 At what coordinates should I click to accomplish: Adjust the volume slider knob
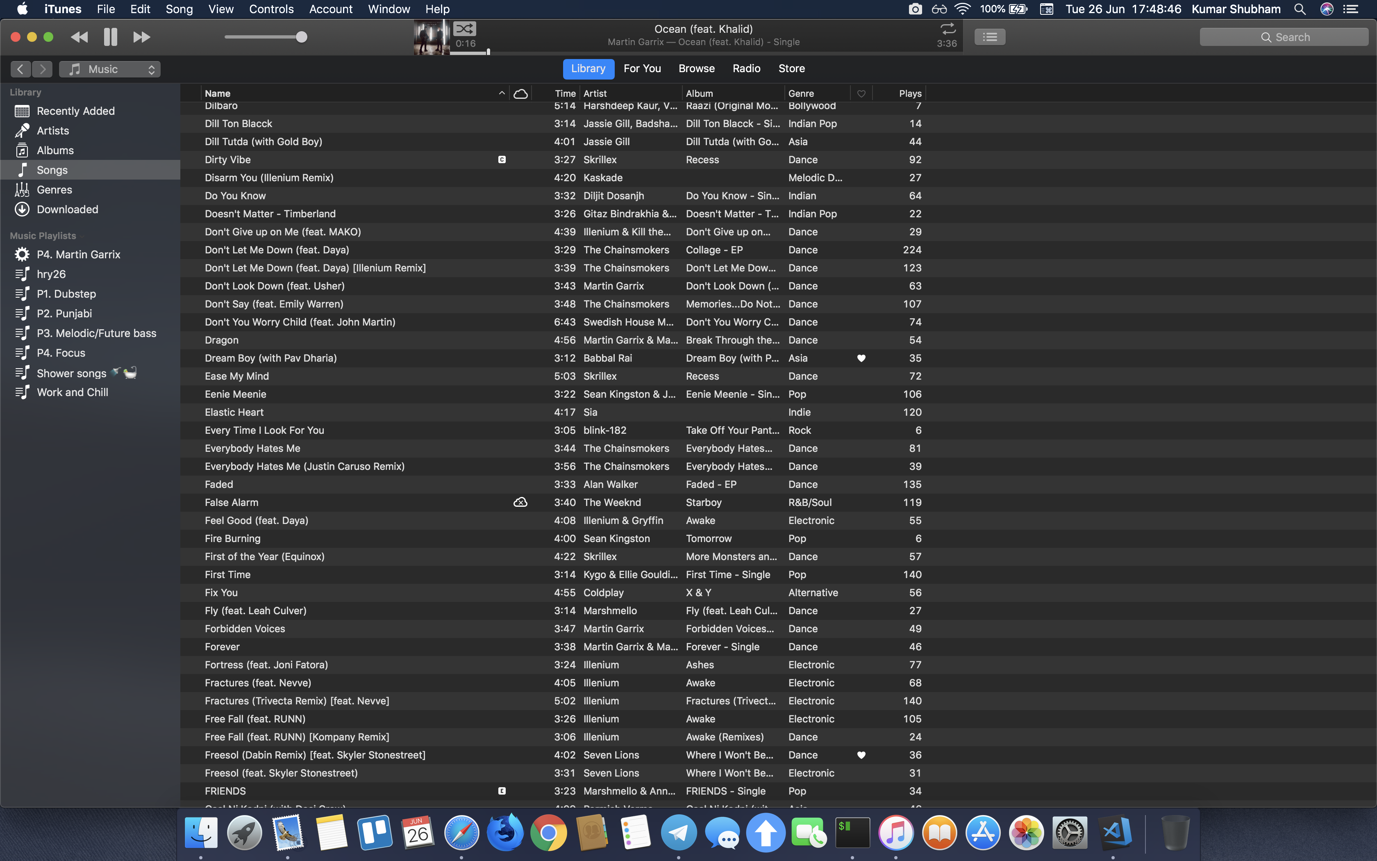click(302, 37)
